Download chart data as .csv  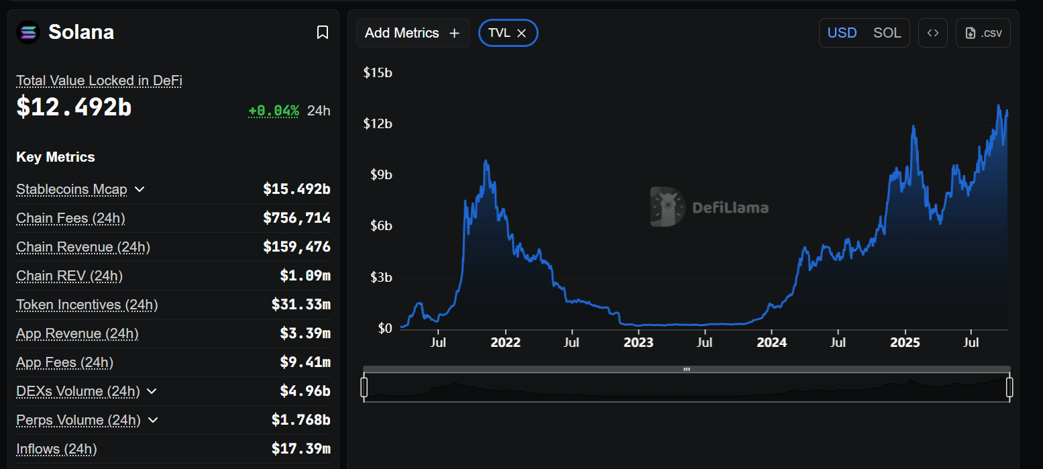(983, 33)
